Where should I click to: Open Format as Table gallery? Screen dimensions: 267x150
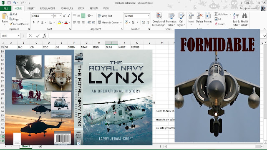[x=171, y=20]
